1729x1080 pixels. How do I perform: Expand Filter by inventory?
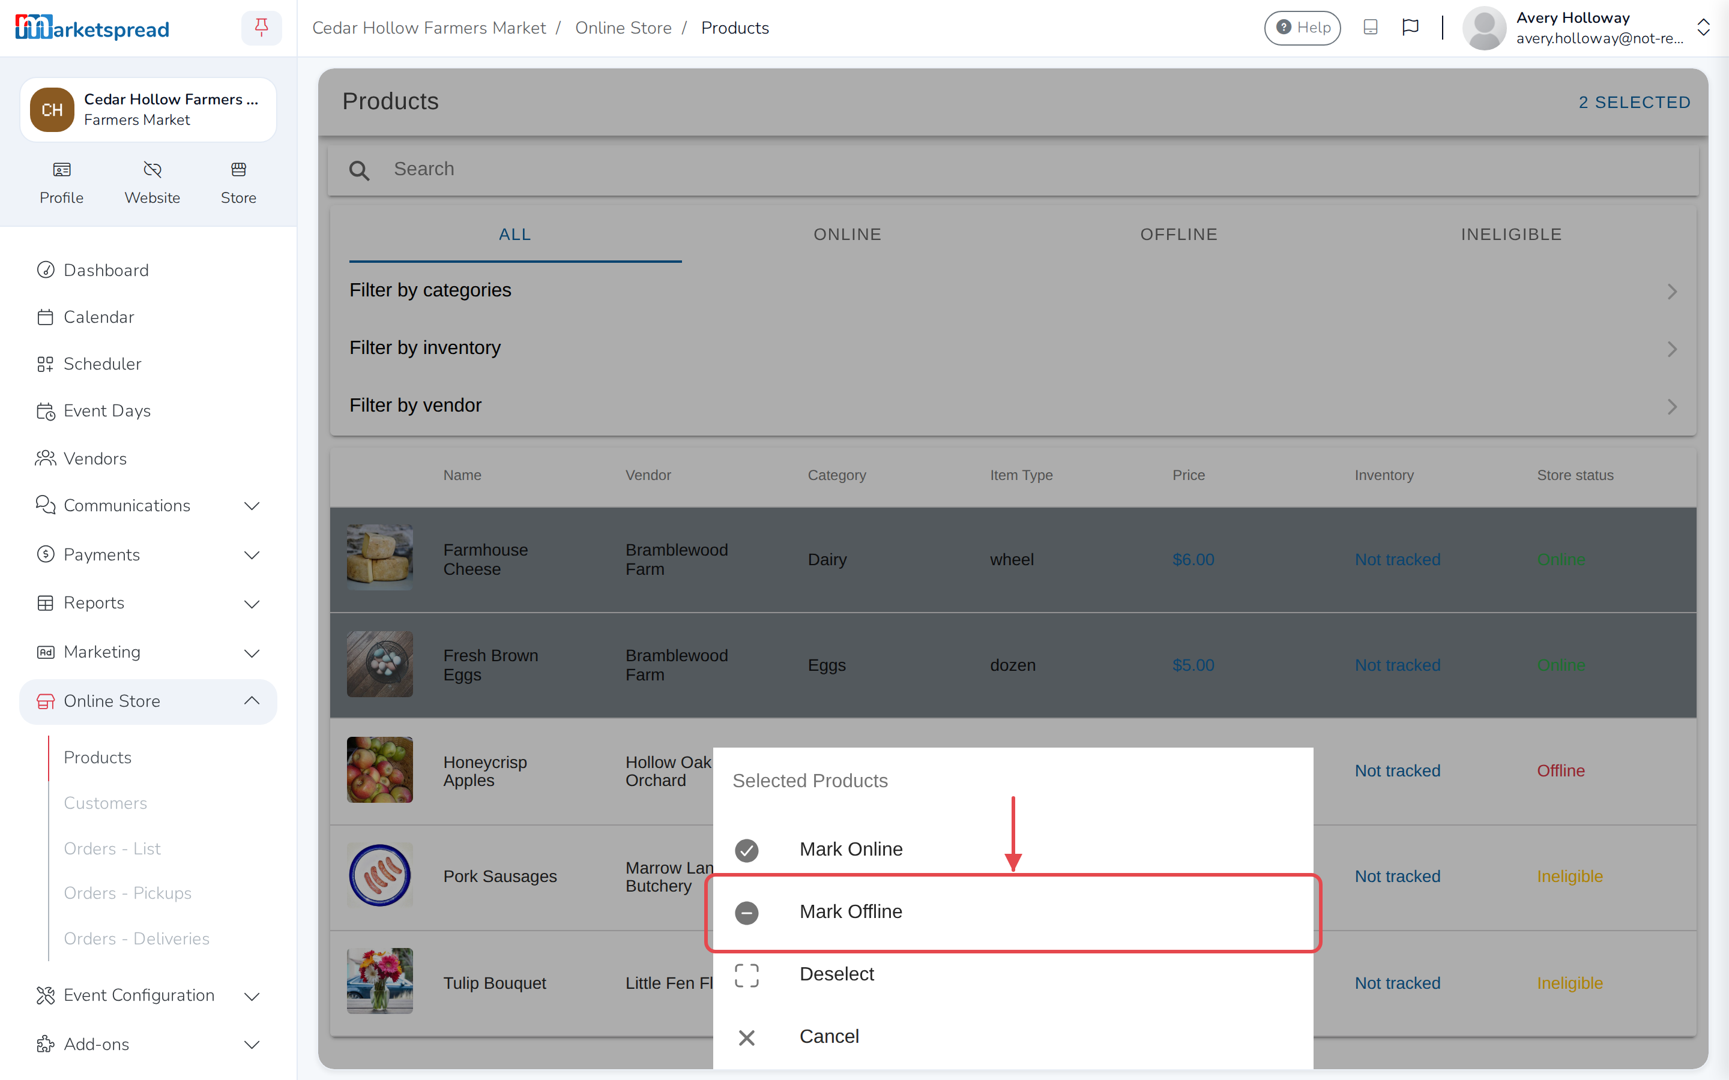pyautogui.click(x=1012, y=348)
